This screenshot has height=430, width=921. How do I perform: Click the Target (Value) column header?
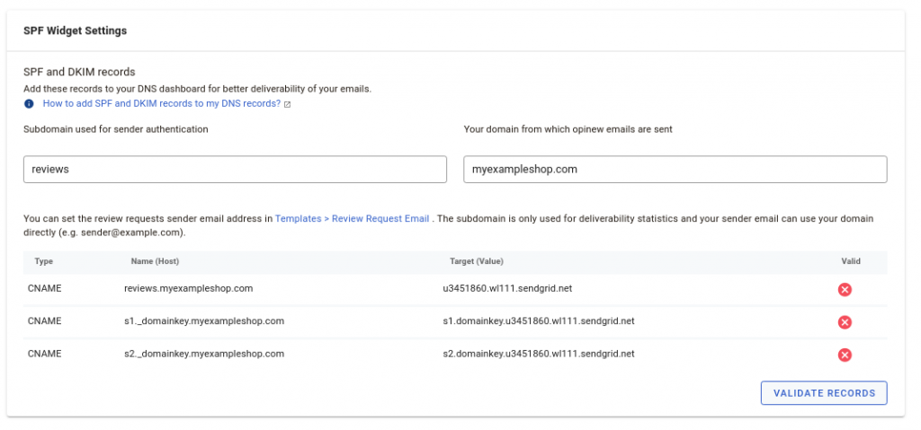click(x=477, y=261)
